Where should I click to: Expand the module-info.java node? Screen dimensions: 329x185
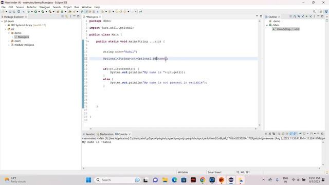click(x=9, y=45)
